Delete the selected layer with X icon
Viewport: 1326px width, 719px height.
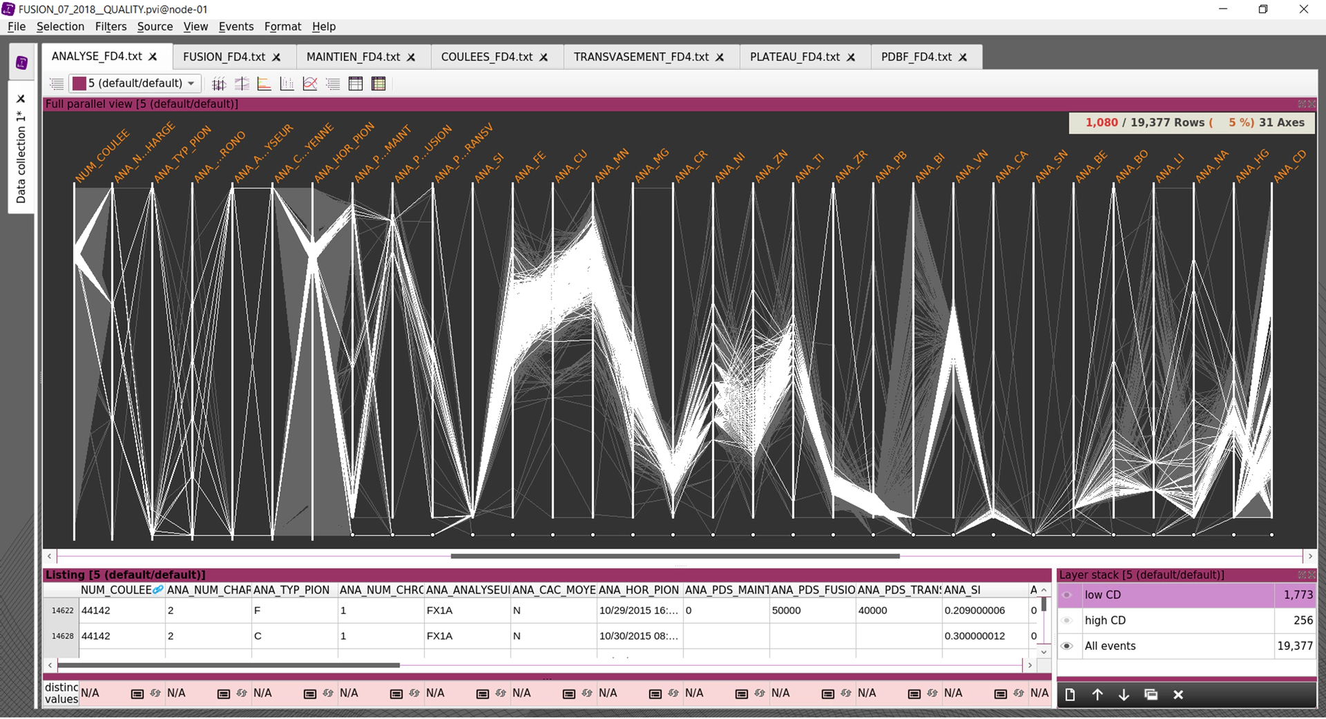pyautogui.click(x=1178, y=695)
